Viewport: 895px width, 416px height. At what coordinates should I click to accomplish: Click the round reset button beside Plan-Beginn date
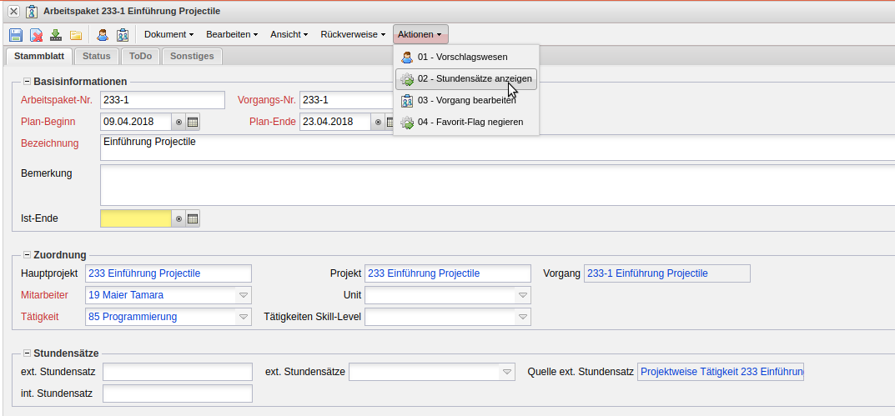[178, 123]
